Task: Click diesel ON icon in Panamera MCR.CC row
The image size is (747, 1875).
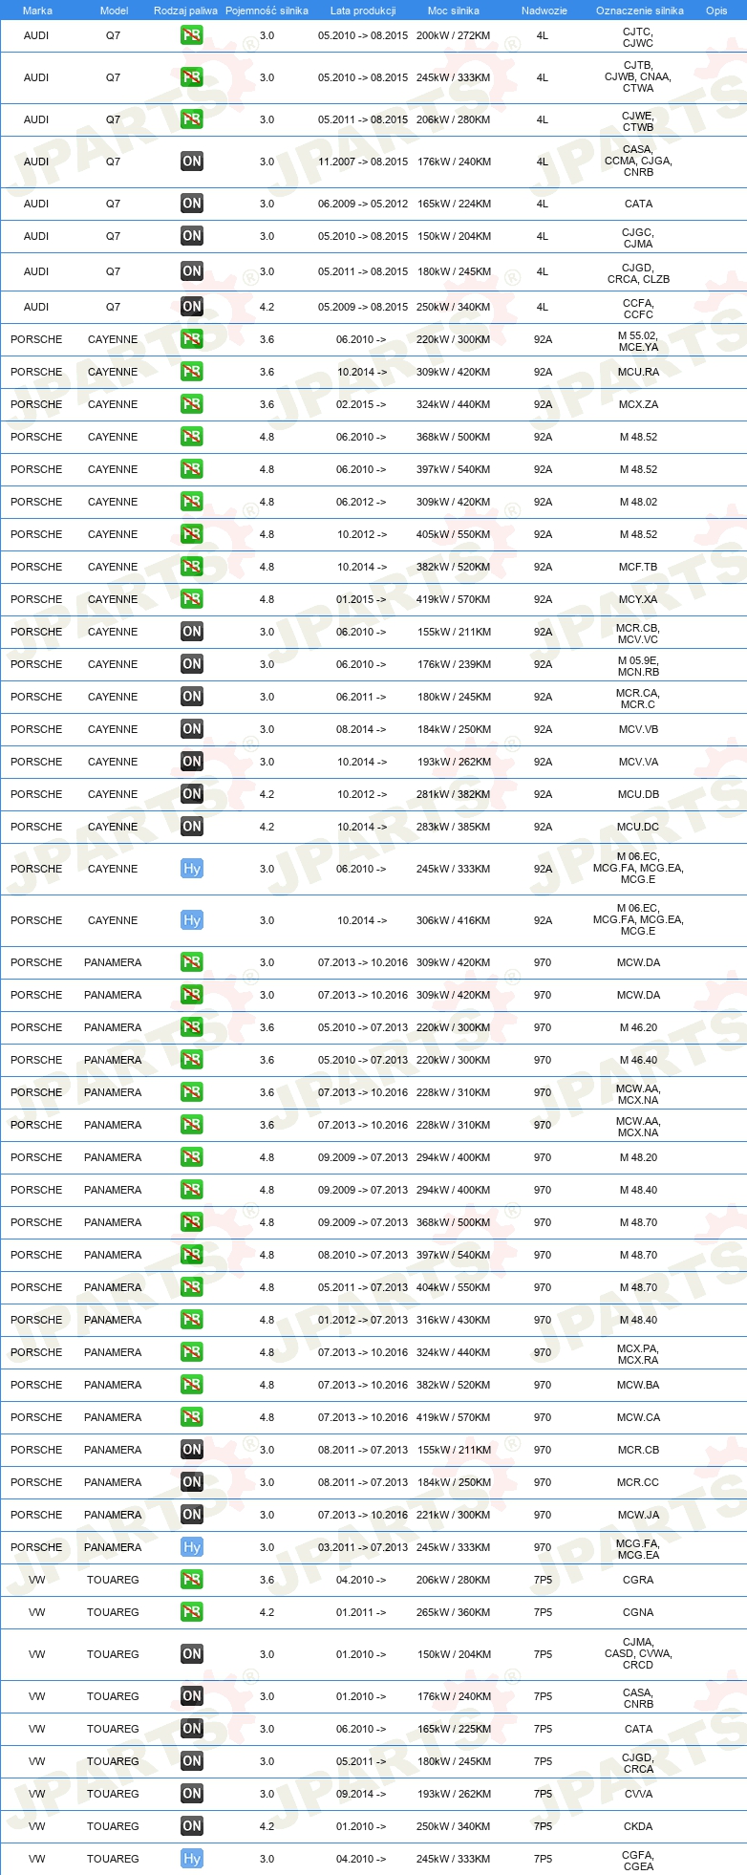Action: tap(192, 1482)
